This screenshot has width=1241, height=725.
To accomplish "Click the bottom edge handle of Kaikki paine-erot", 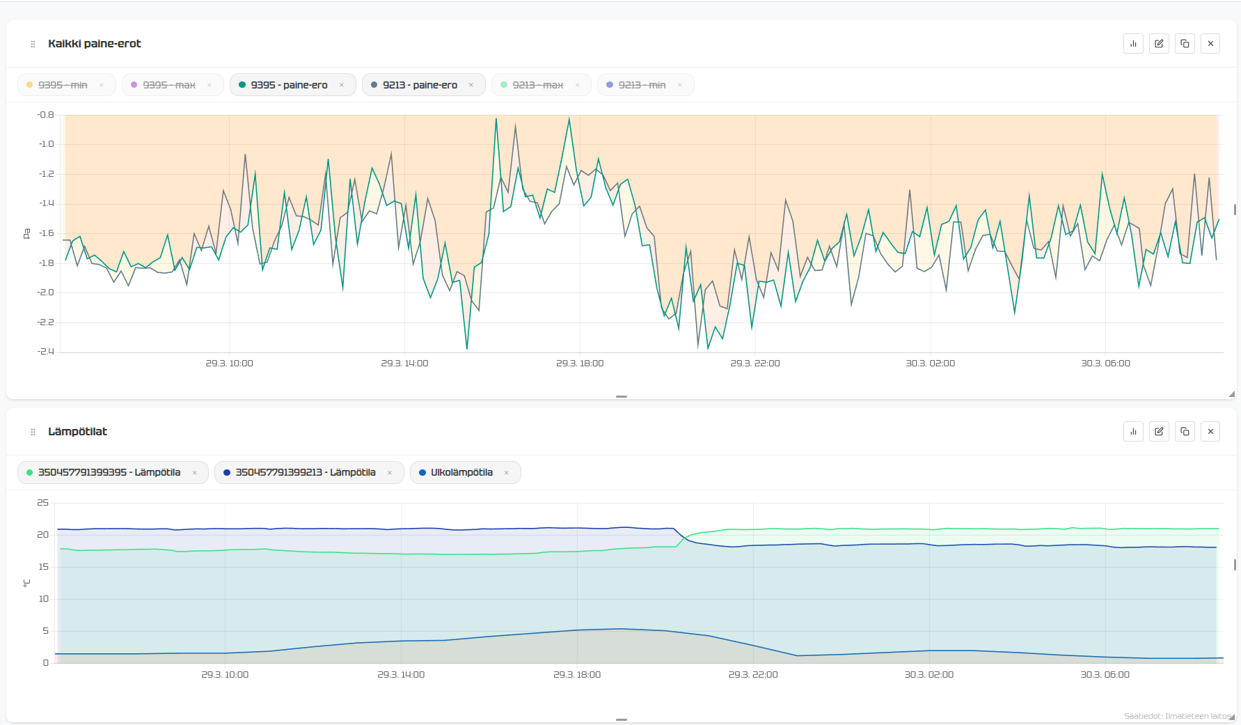I will 622,396.
